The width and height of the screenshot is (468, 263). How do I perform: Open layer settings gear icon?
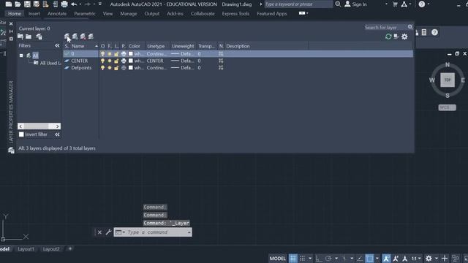point(404,37)
